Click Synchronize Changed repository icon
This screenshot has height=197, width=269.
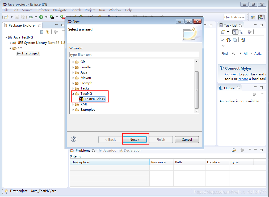point(243,40)
